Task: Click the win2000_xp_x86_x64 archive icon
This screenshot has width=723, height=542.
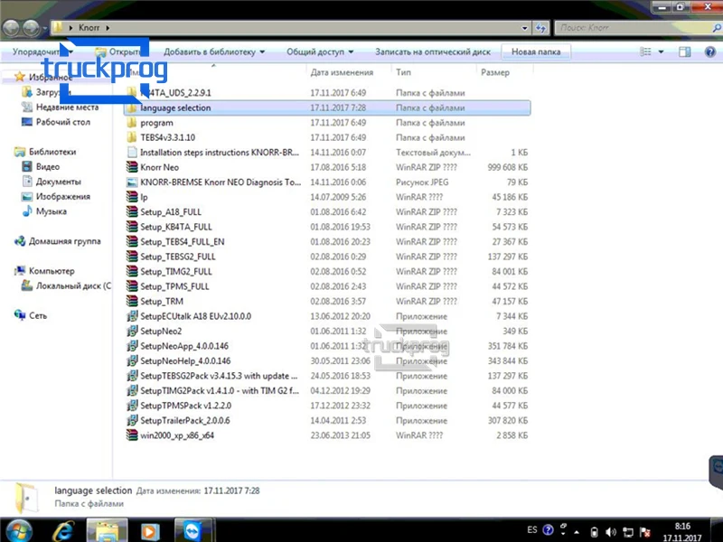Action: click(x=132, y=435)
